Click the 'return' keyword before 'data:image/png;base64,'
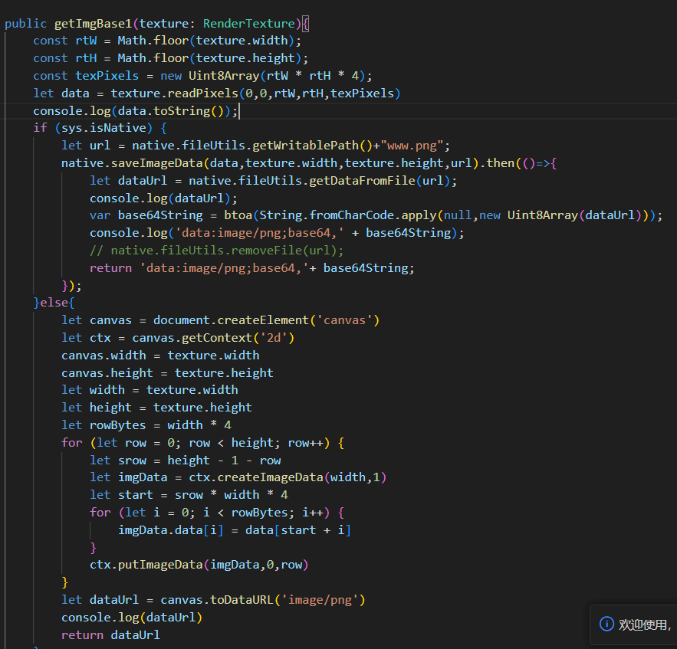Screen dimensions: 677x649 (x=110, y=268)
